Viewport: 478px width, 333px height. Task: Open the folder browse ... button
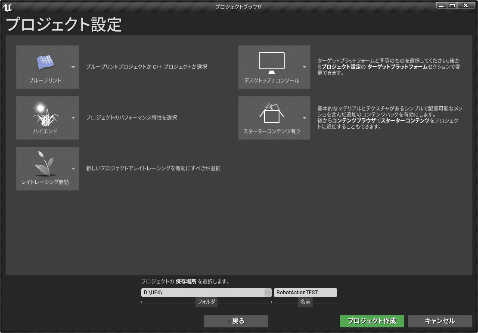268,292
